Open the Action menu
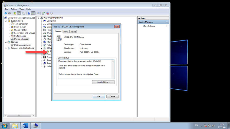The height and width of the screenshot is (129, 230). pyautogui.click(x=14, y=9)
